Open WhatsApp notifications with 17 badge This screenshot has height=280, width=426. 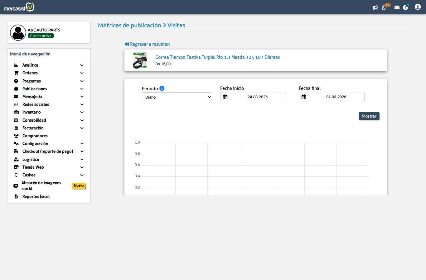pyautogui.click(x=385, y=7)
